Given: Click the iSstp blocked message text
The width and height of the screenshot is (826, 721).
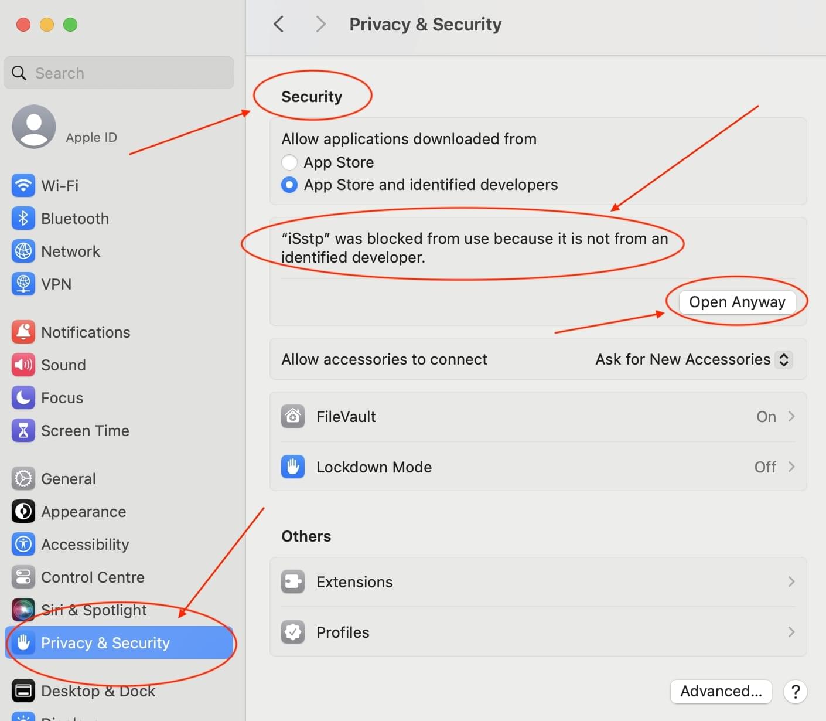Looking at the screenshot, I should 475,248.
